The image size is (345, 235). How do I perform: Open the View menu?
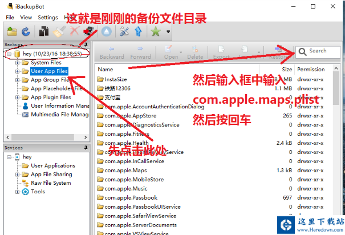26,17
